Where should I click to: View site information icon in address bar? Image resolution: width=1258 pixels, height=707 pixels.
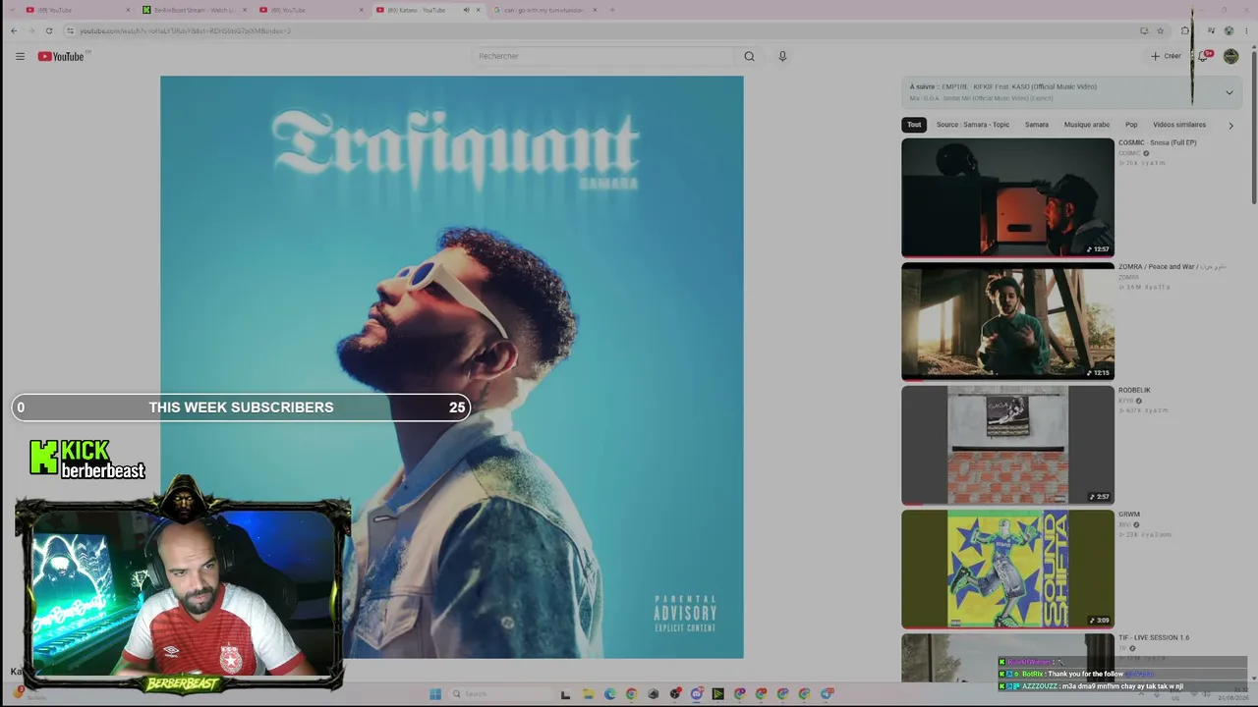[x=70, y=30]
